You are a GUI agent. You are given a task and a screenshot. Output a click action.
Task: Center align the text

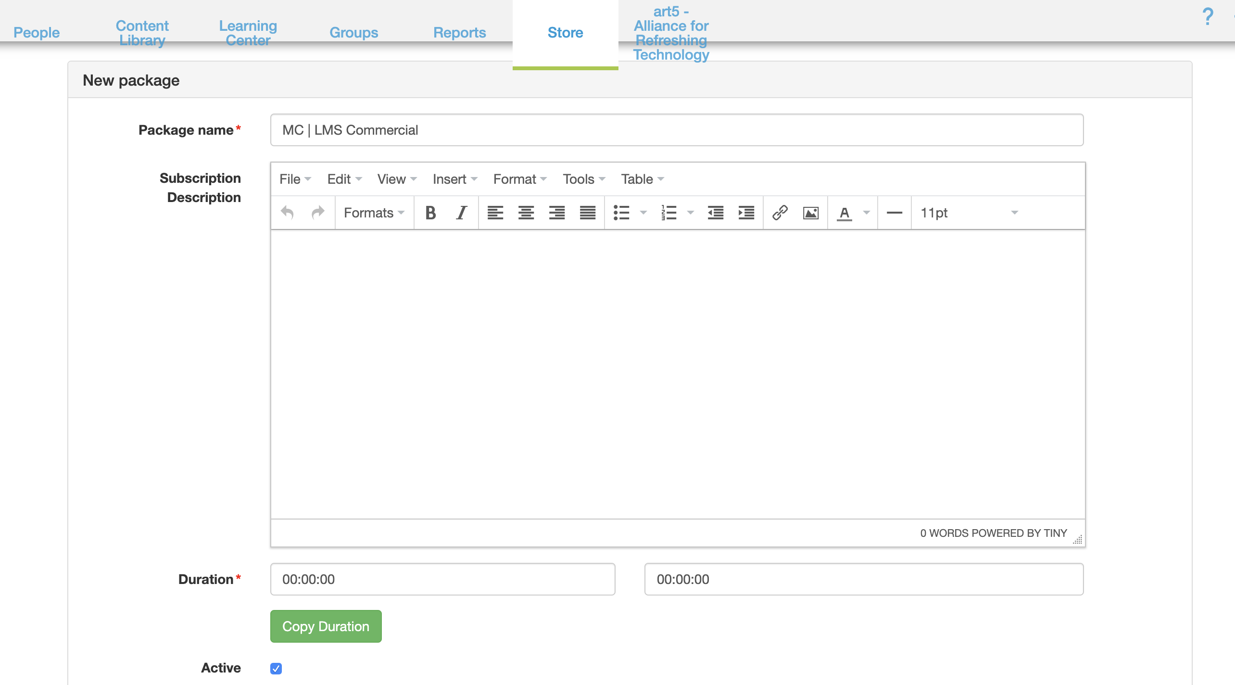526,213
